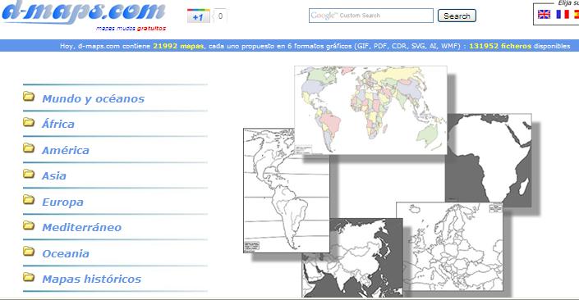The height and width of the screenshot is (300, 579).
Task: Open the Mediterráneo maps link
Action: [81, 227]
